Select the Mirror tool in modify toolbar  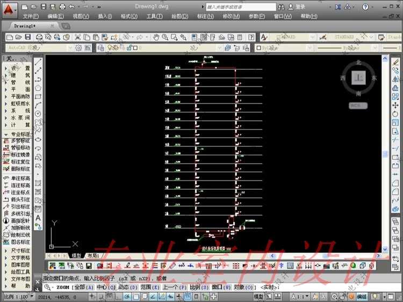click(x=395, y=79)
